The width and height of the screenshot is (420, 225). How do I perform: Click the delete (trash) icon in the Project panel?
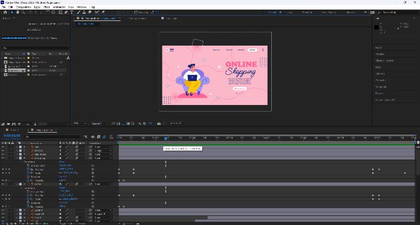tap(35, 124)
